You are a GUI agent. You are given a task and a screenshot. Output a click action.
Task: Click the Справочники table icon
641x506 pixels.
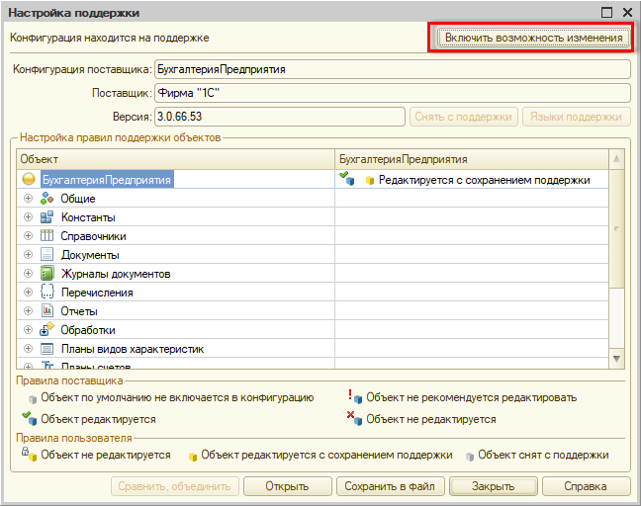tap(46, 236)
